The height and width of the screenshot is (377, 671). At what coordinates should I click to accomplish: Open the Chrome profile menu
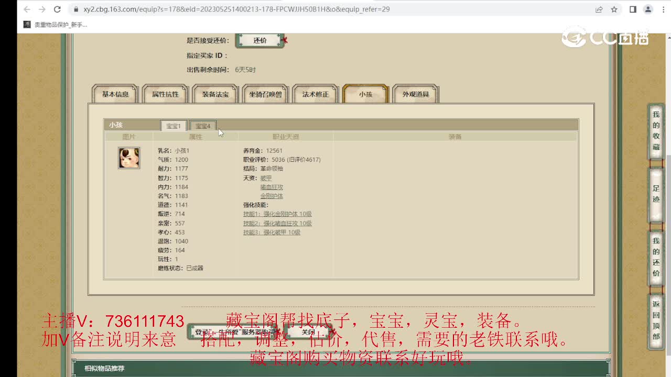[x=648, y=9]
